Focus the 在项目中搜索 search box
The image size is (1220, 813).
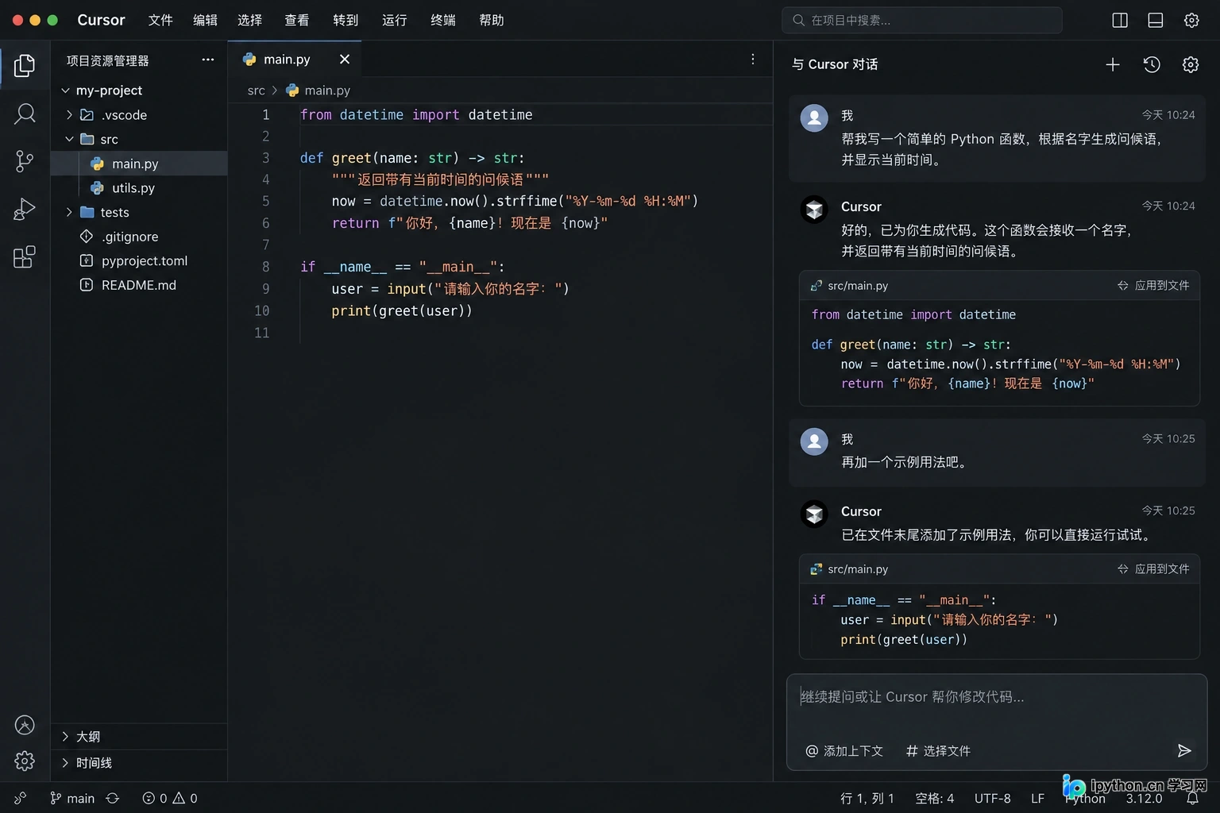pos(922,20)
